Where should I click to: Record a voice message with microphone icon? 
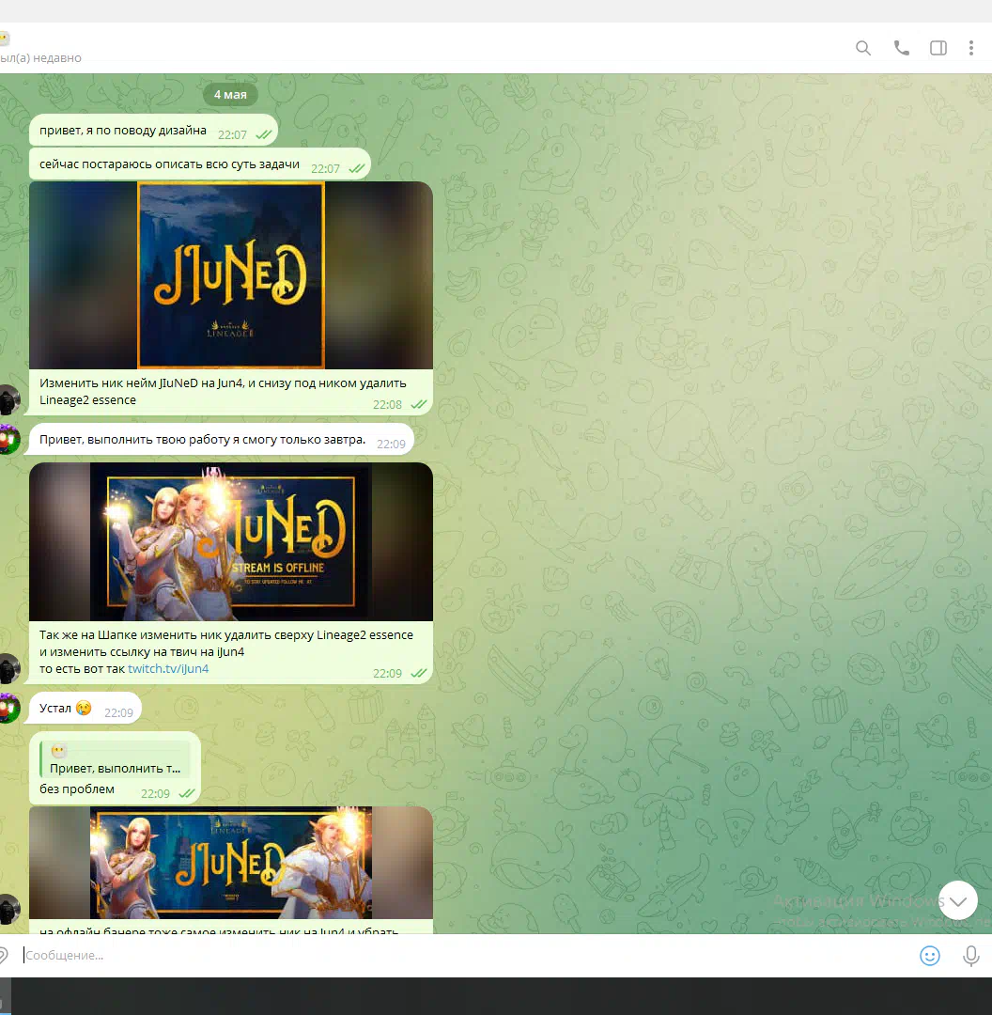point(970,956)
